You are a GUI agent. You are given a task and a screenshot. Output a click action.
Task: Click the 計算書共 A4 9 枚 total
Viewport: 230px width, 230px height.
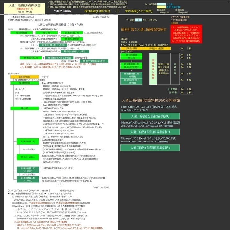[x=180, y=89]
